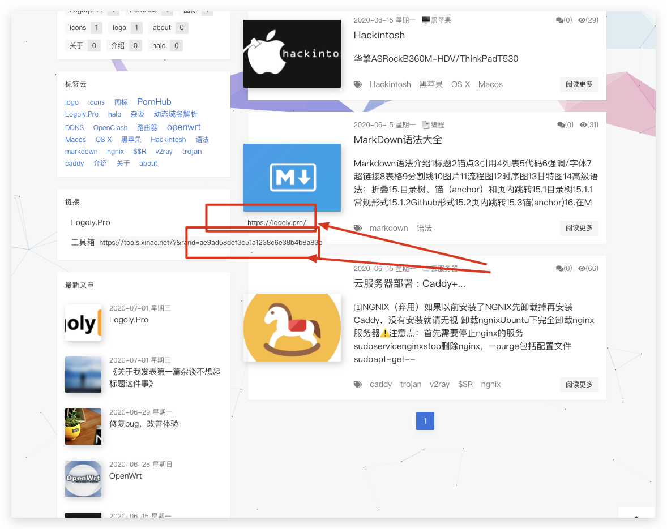Click the comments icon on Caddy post
The image size is (667, 529).
(559, 268)
